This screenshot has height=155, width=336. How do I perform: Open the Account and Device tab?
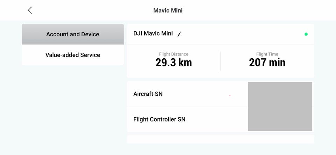72,34
